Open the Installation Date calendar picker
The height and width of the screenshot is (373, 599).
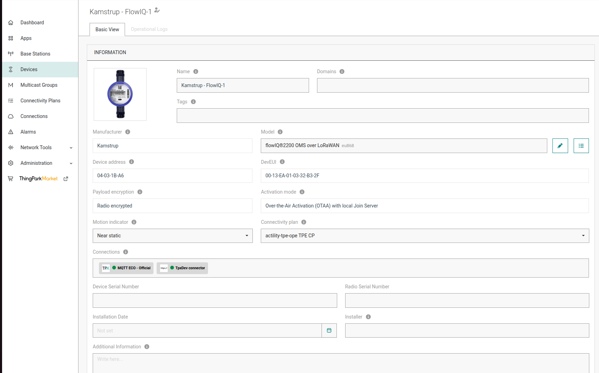(x=329, y=330)
